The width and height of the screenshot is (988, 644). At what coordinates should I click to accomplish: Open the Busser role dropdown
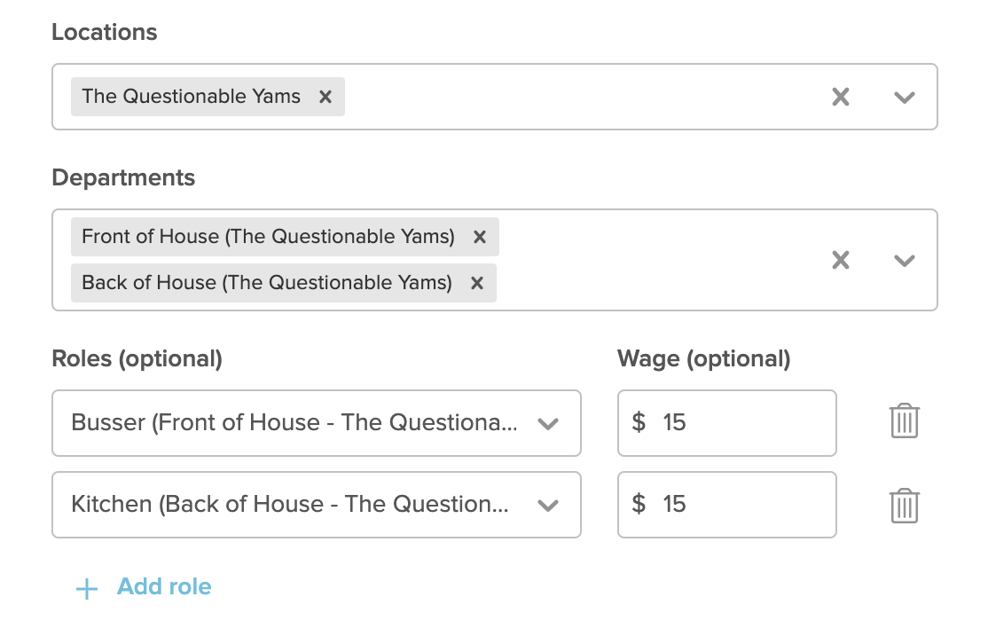(317, 423)
